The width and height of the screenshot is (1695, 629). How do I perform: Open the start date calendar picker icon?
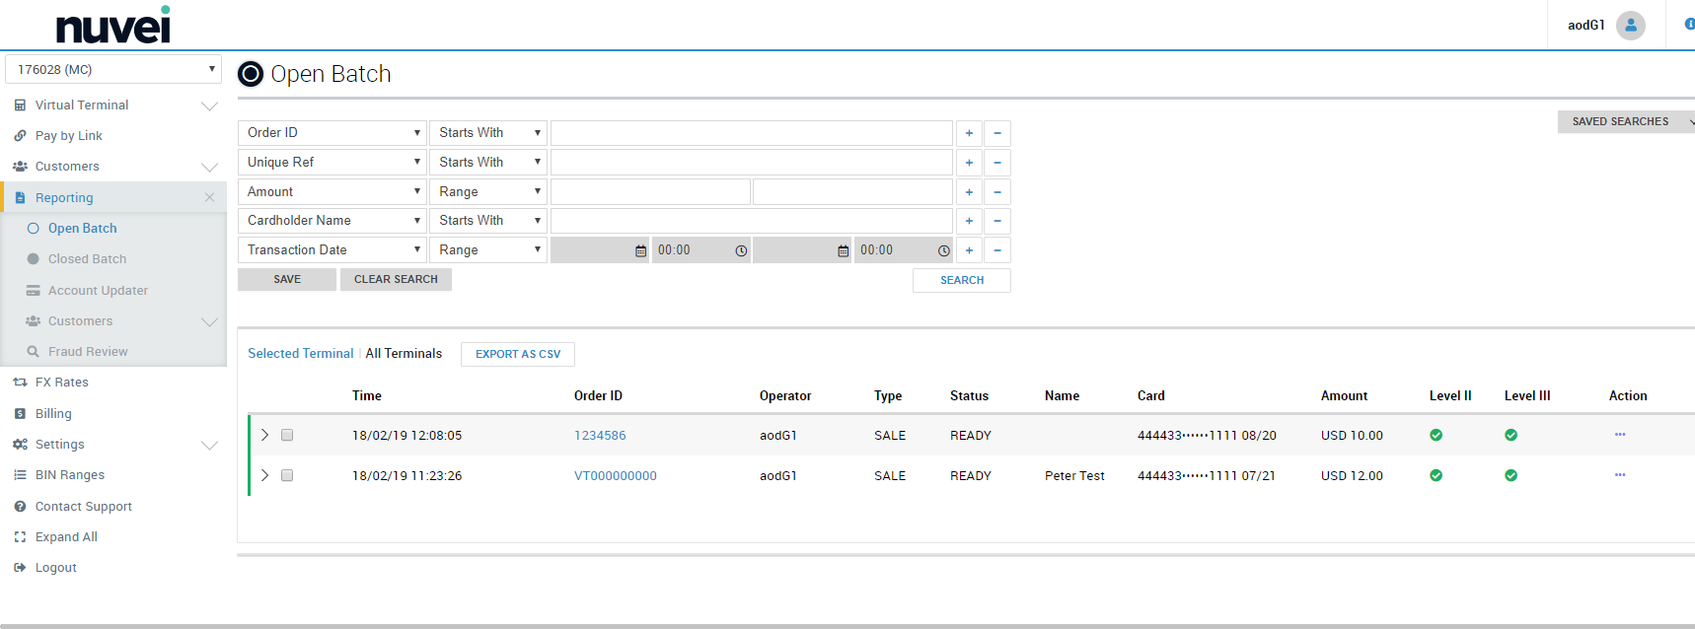click(x=640, y=251)
